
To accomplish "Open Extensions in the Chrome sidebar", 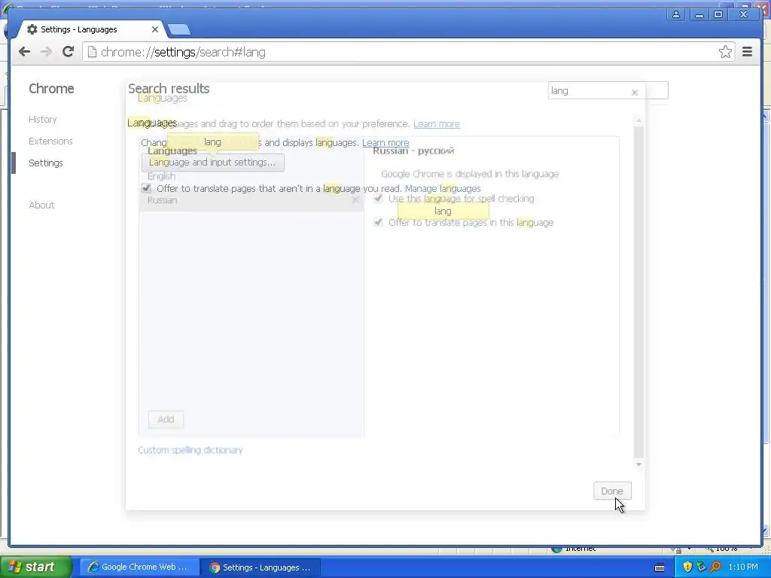I will (50, 141).
